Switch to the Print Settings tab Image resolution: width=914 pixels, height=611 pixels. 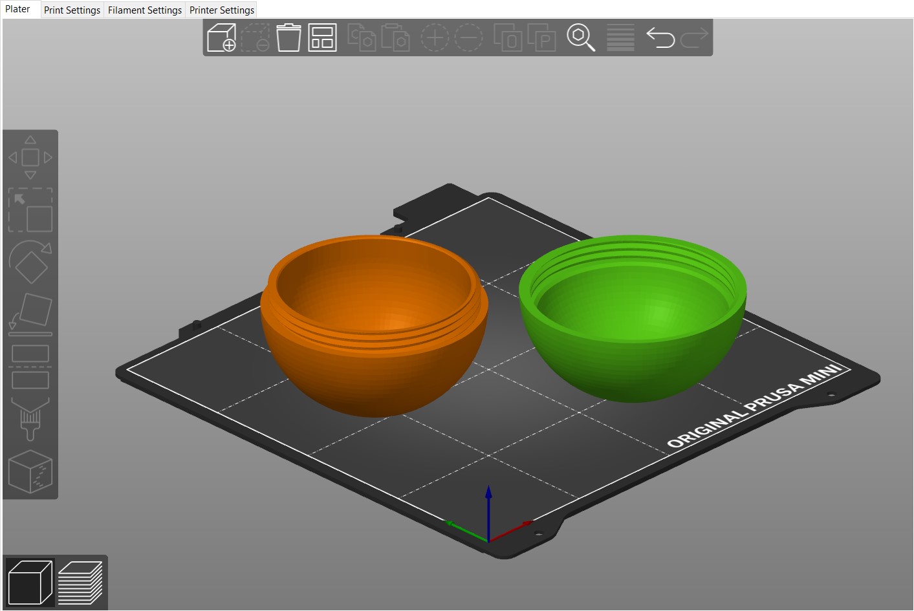coord(71,10)
